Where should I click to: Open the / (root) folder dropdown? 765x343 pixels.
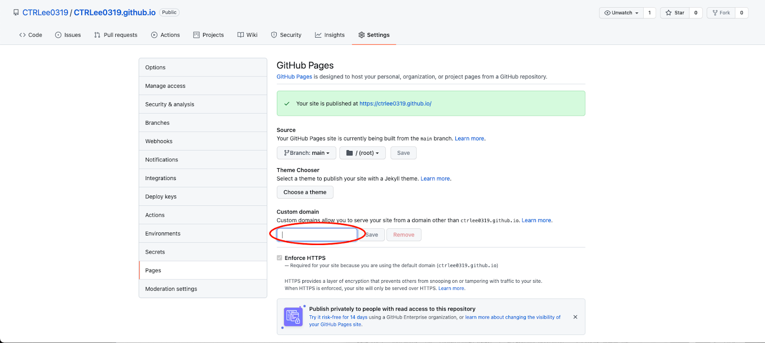362,153
